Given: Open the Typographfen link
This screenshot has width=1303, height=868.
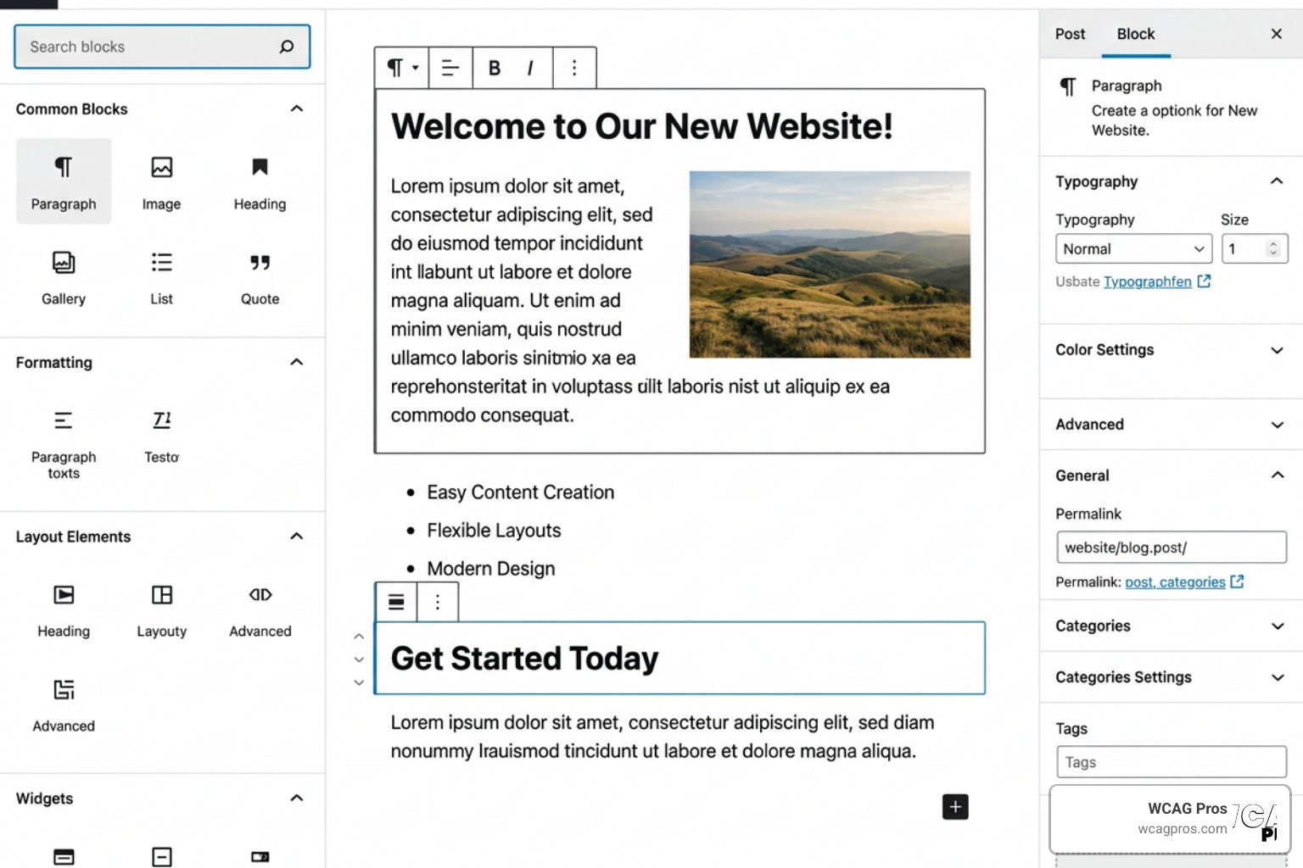Looking at the screenshot, I should pyautogui.click(x=1147, y=281).
